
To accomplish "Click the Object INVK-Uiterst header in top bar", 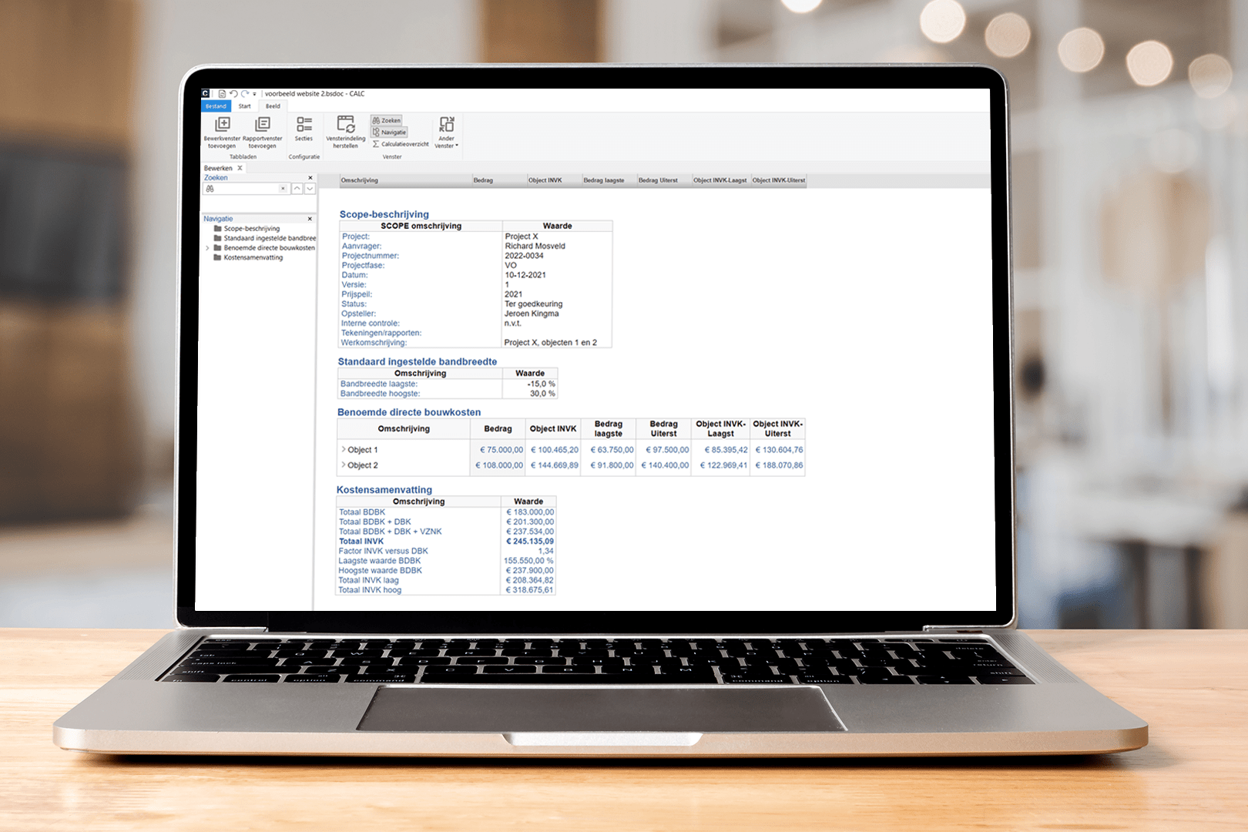I will (x=778, y=180).
